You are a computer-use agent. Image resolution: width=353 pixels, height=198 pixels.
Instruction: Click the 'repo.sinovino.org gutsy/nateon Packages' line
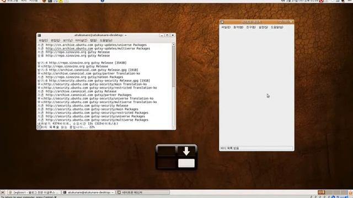[x=81, y=77]
